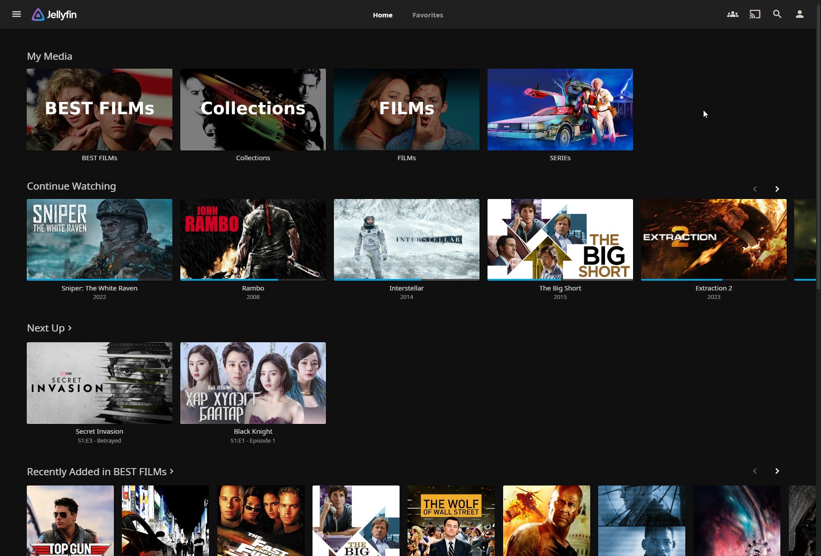Open the Top Gun poster
821x556 pixels.
coord(70,521)
